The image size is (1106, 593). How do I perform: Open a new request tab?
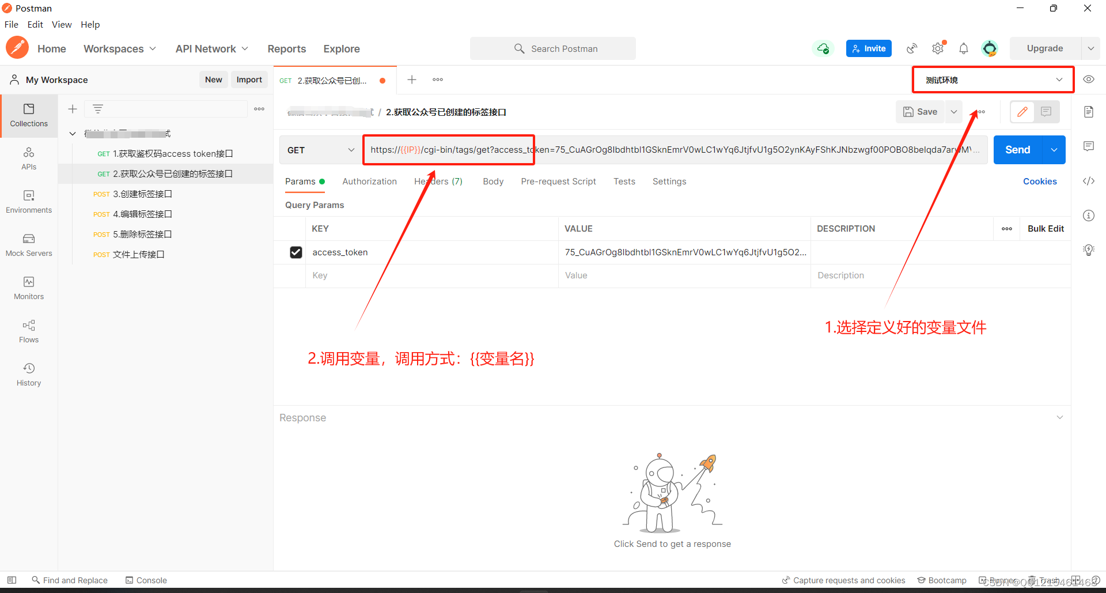412,80
